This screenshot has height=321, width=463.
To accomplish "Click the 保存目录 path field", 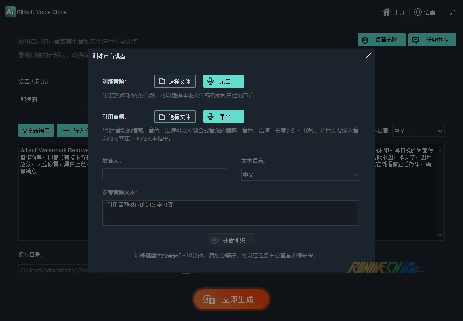I will coord(53,271).
